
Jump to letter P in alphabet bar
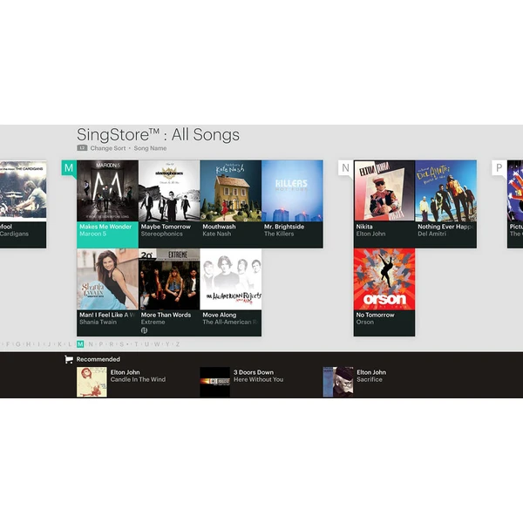click(101, 344)
